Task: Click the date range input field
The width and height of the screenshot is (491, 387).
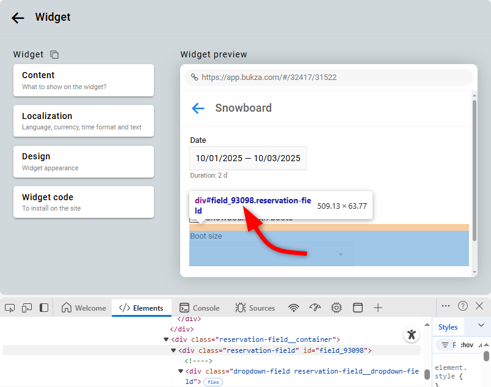Action: [248, 158]
